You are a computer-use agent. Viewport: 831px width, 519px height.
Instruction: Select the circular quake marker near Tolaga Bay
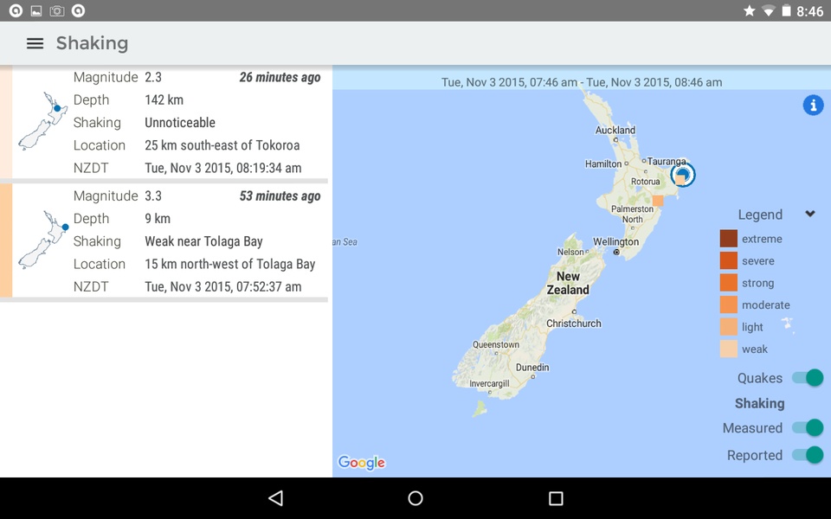coord(683,175)
